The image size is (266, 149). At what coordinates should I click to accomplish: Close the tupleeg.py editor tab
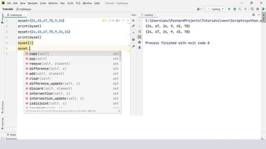(25, 15)
